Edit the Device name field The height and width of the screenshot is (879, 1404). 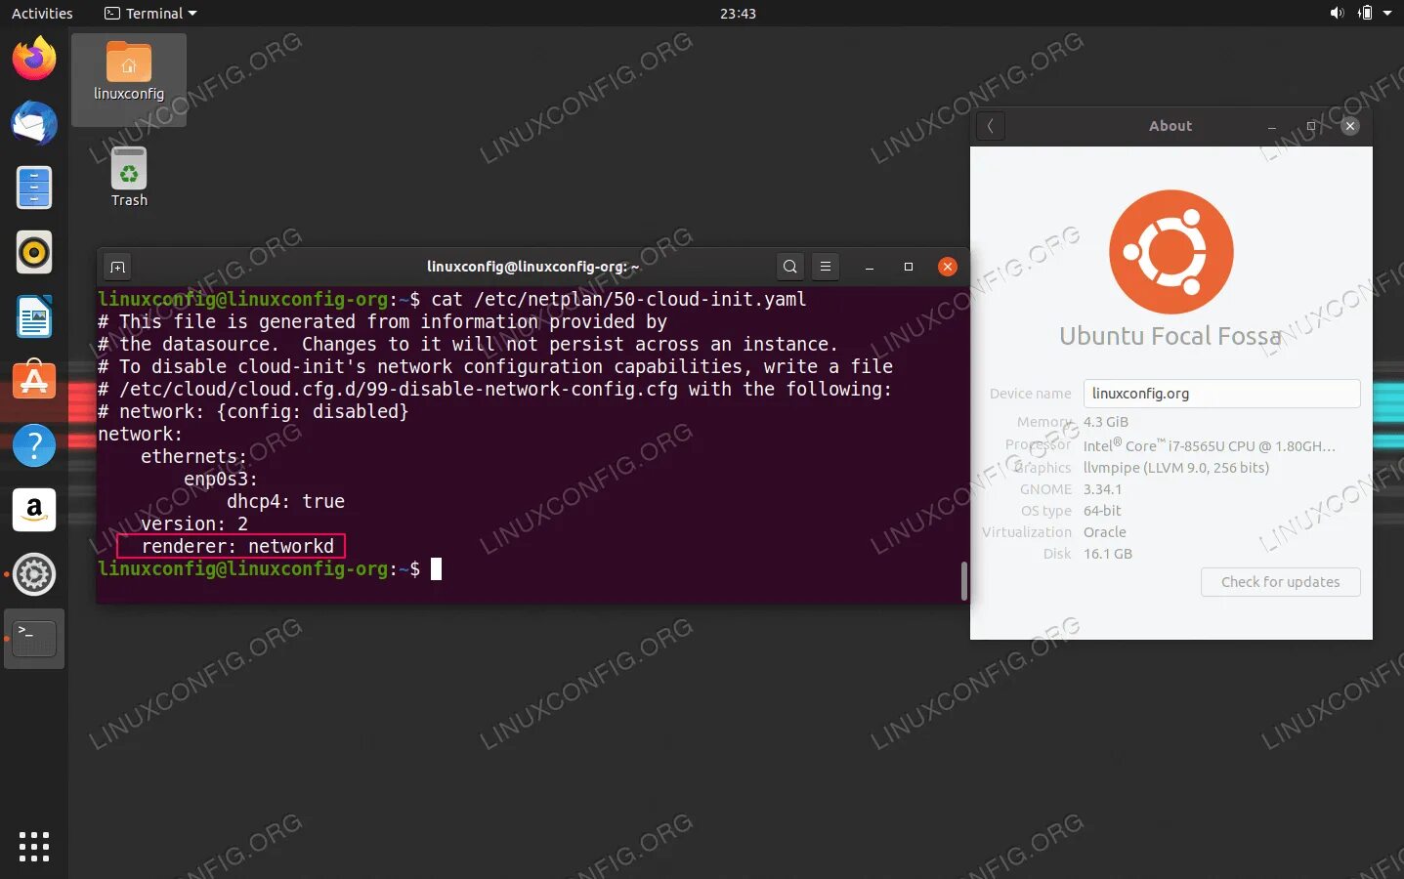[x=1221, y=394]
